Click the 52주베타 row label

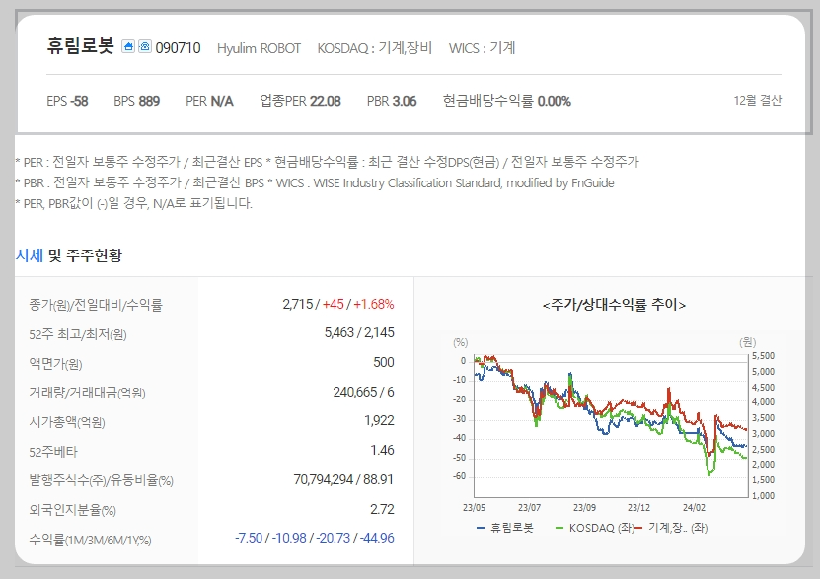tap(53, 452)
